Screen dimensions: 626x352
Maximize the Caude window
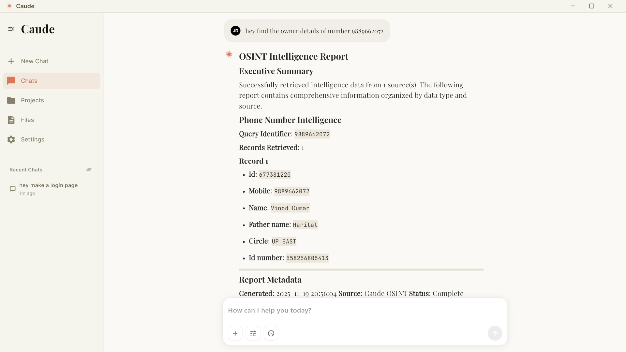(x=591, y=6)
